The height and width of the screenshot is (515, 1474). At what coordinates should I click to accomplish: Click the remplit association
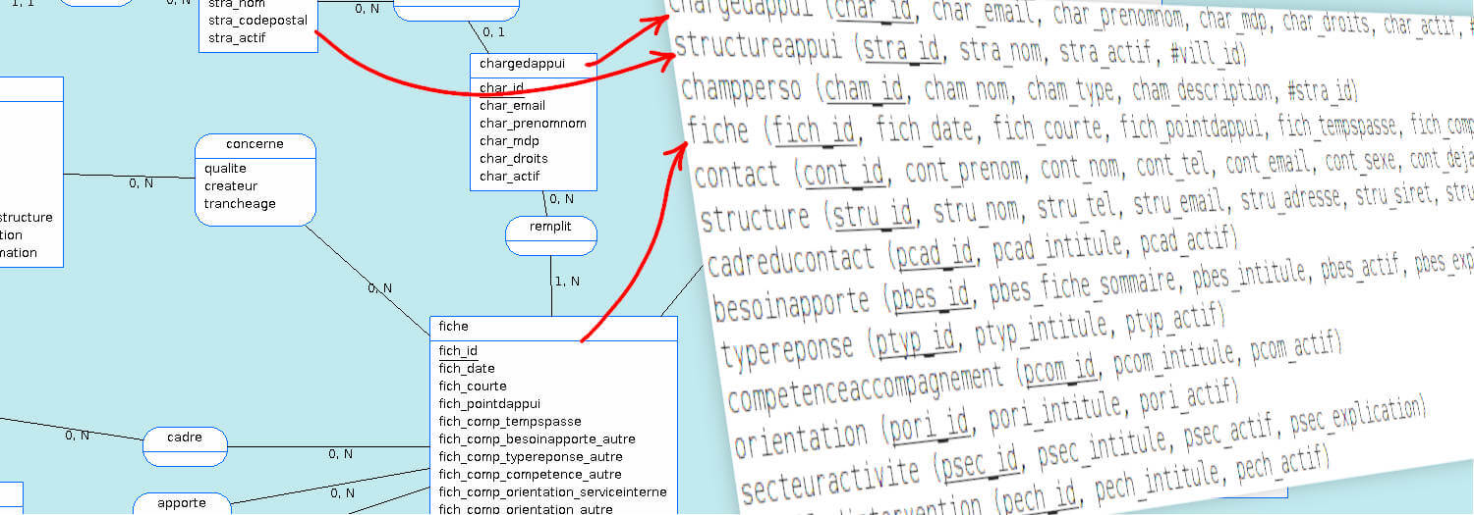[550, 228]
